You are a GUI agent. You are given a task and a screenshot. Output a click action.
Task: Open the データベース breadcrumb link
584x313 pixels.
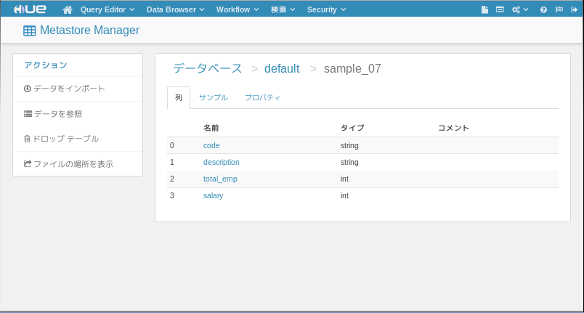tap(208, 68)
